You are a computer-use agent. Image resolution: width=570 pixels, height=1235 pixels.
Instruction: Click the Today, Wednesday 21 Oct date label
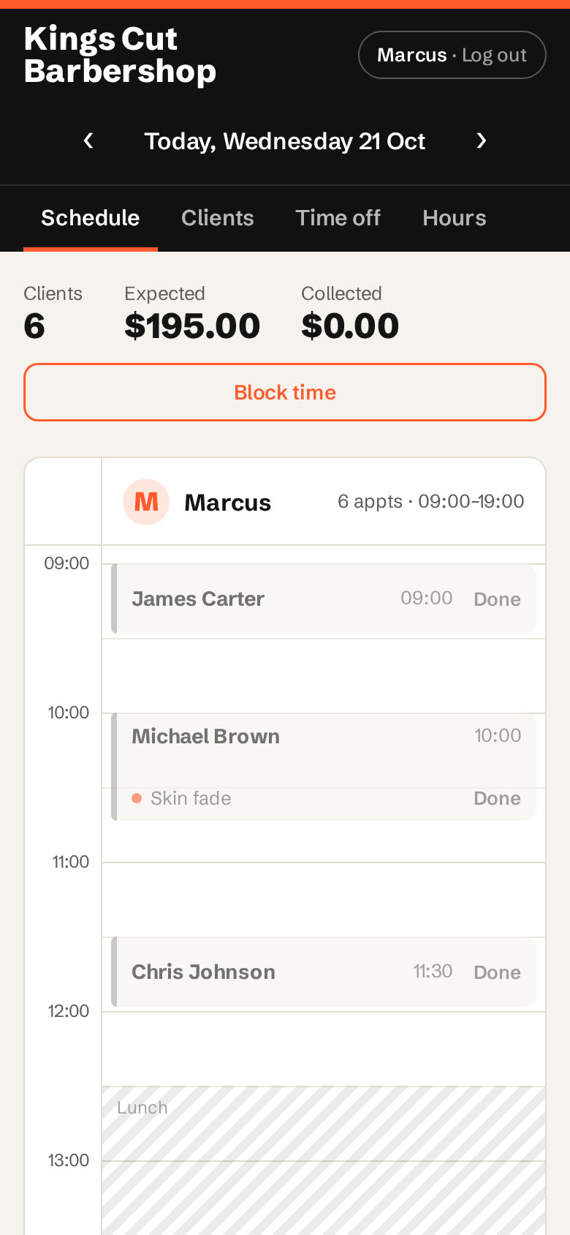tap(285, 141)
